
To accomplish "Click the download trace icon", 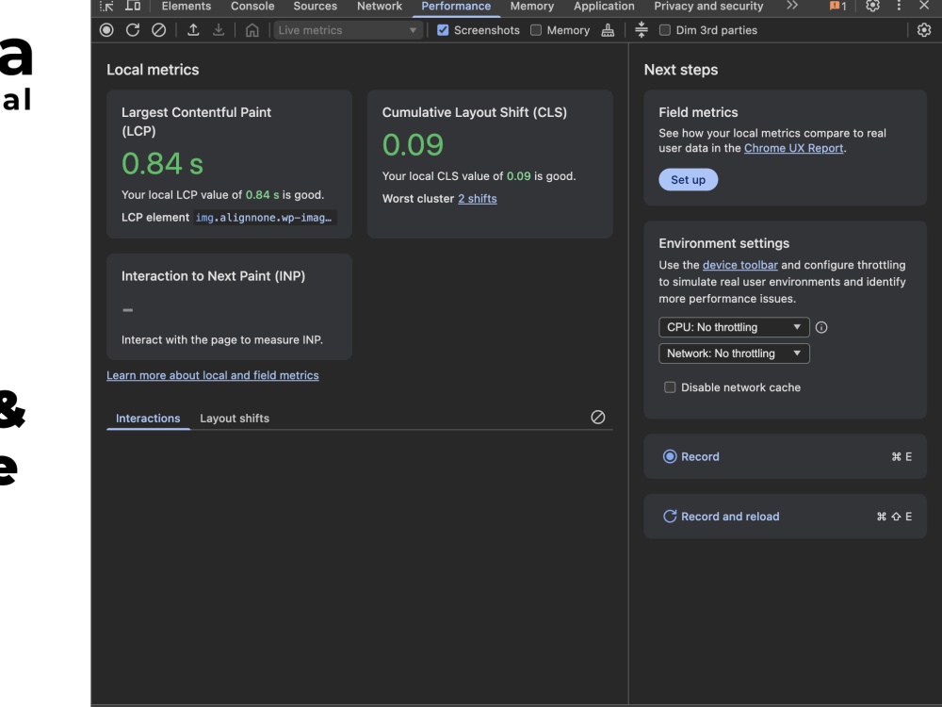I will pyautogui.click(x=219, y=30).
